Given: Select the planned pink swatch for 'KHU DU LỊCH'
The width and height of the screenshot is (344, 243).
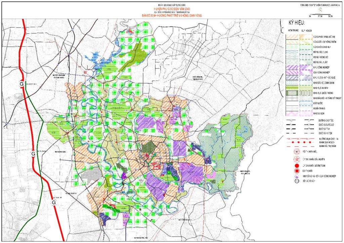Looking at the screenshot, I should pyautogui.click(x=306, y=114).
